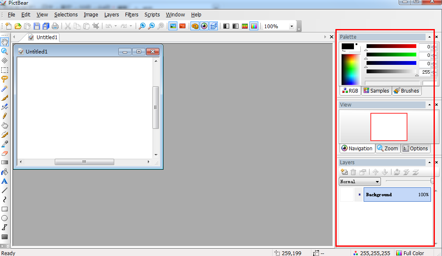
Task: Add a new layer in Layers panel
Action: (344, 172)
